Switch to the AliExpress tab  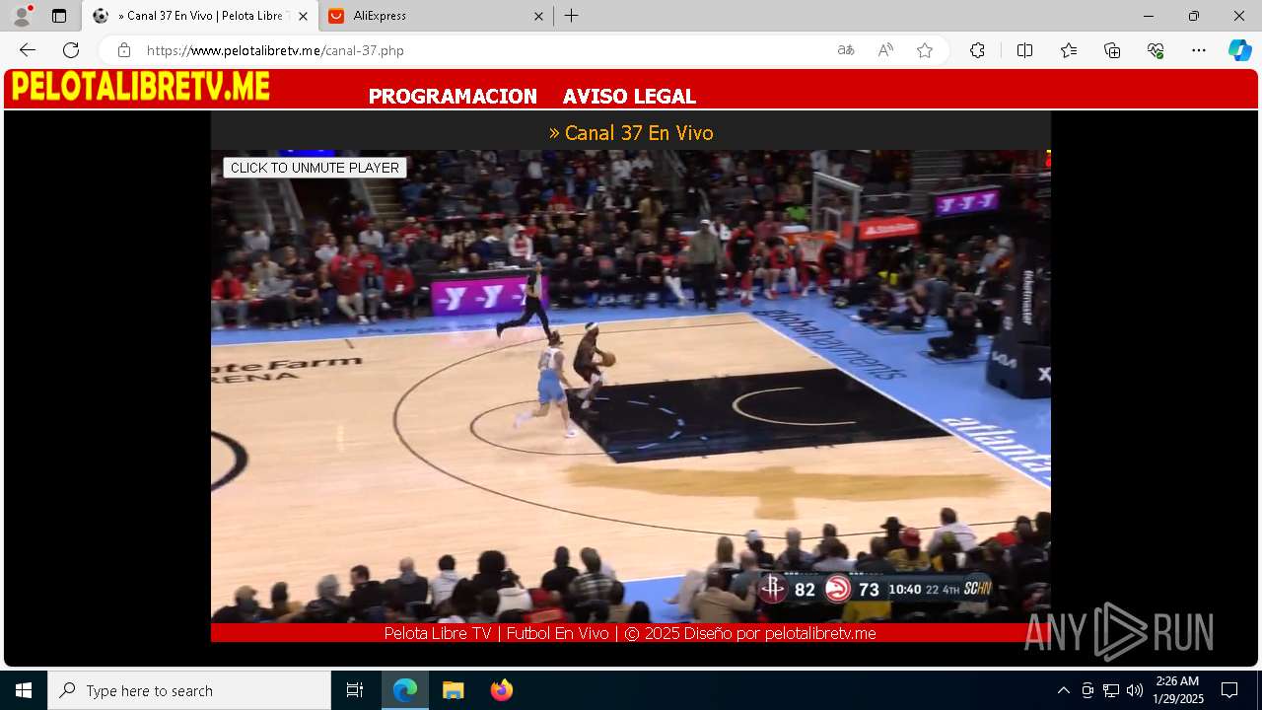(x=435, y=16)
